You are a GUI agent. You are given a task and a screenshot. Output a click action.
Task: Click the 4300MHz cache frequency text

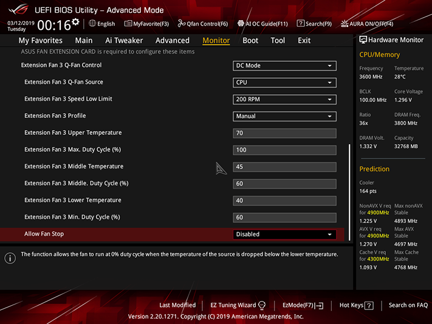(x=378, y=259)
